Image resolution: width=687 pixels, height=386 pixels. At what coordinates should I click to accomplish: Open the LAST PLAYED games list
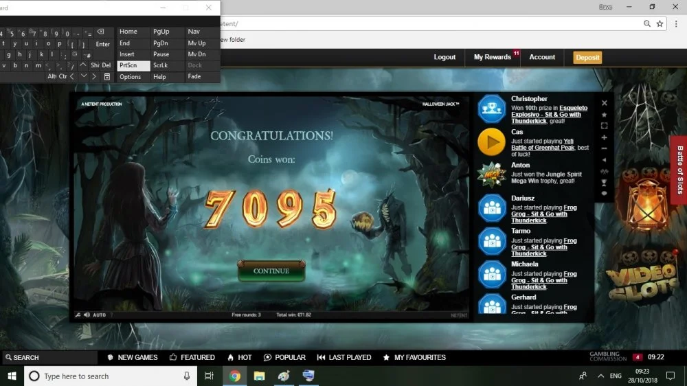coord(344,358)
